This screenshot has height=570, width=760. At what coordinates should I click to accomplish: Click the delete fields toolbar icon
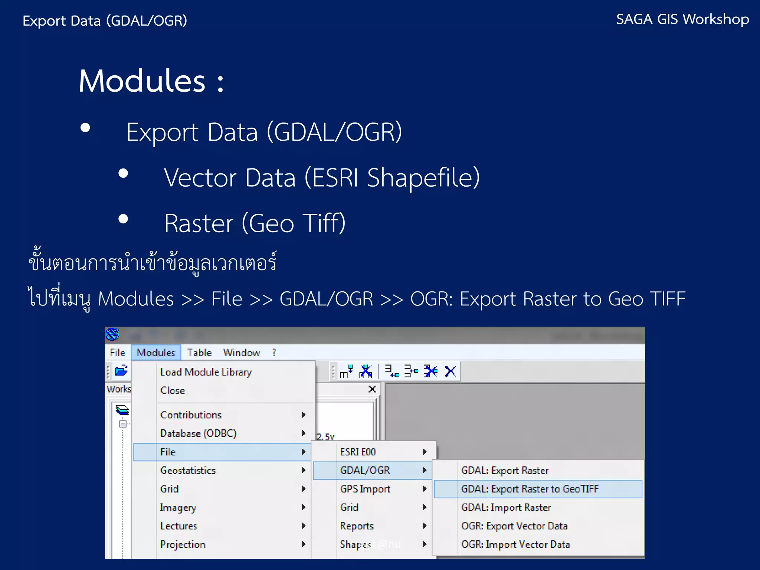click(366, 371)
